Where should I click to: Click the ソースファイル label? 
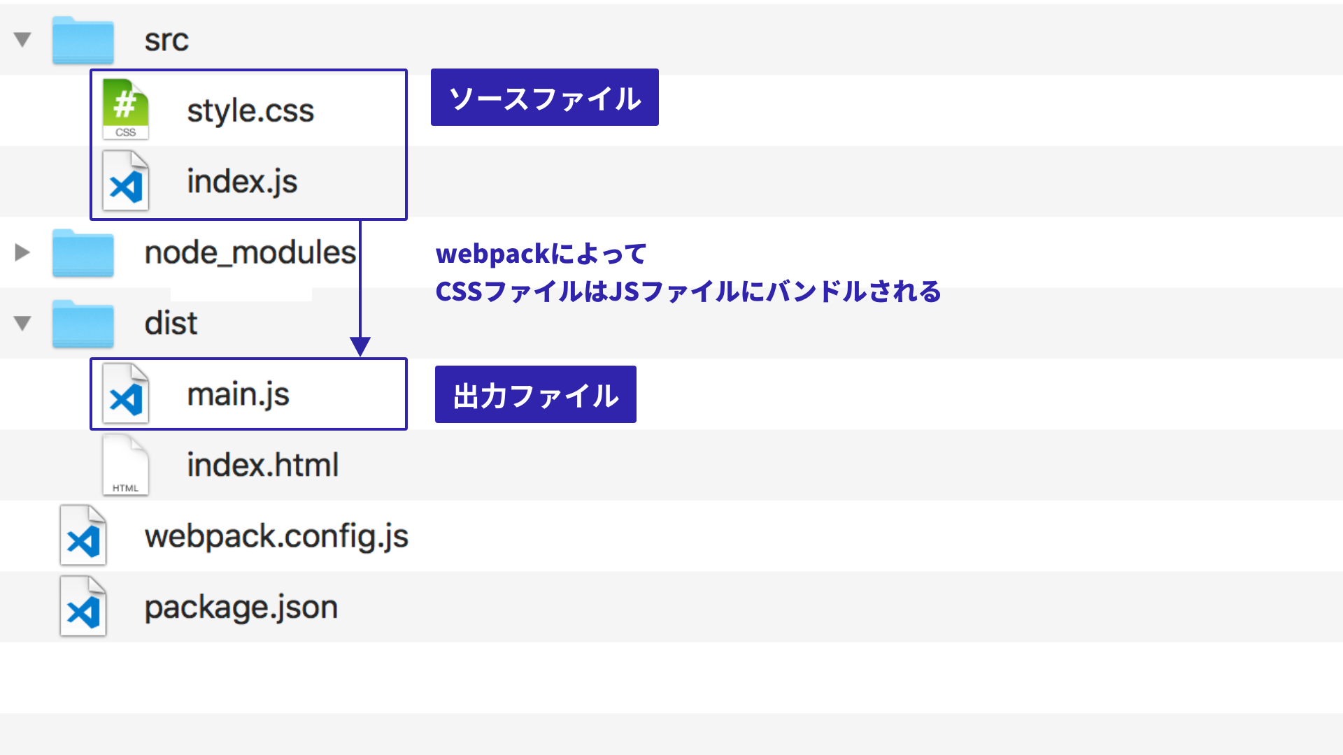tap(544, 98)
